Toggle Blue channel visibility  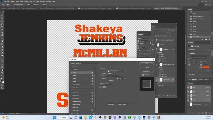pyautogui.click(x=188, y=100)
